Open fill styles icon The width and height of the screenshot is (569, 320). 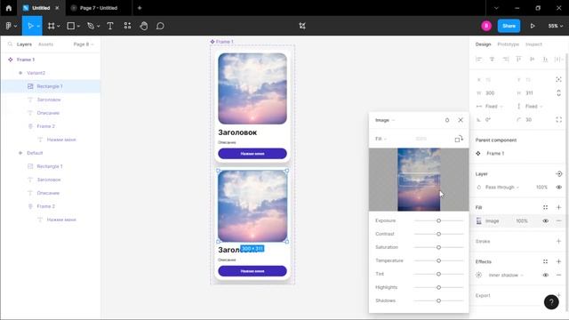[x=545, y=207]
